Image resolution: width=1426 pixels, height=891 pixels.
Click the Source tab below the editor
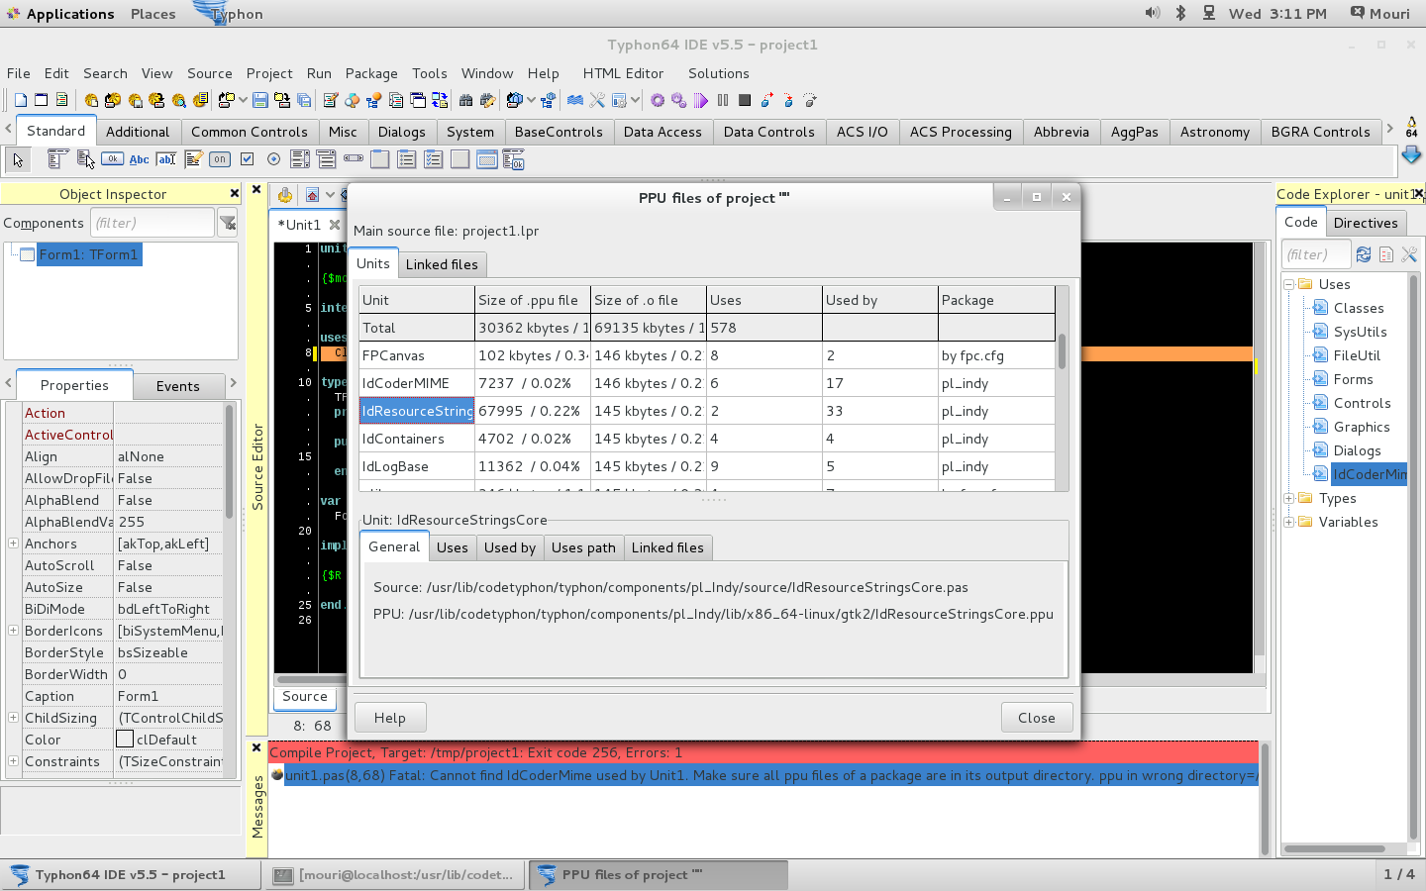(x=305, y=697)
